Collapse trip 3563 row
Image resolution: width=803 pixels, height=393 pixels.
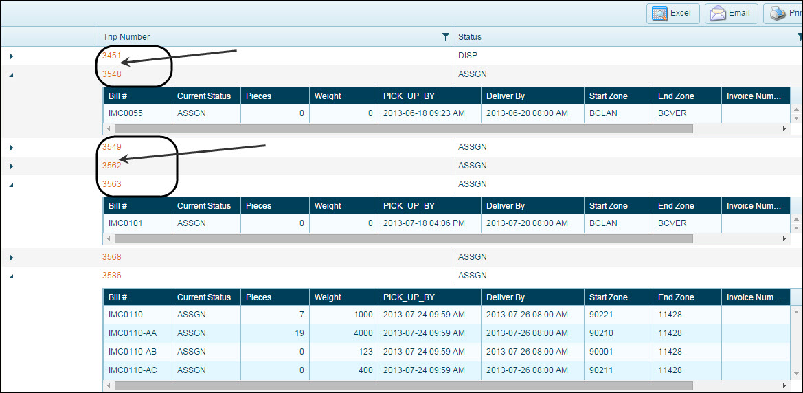click(x=11, y=184)
